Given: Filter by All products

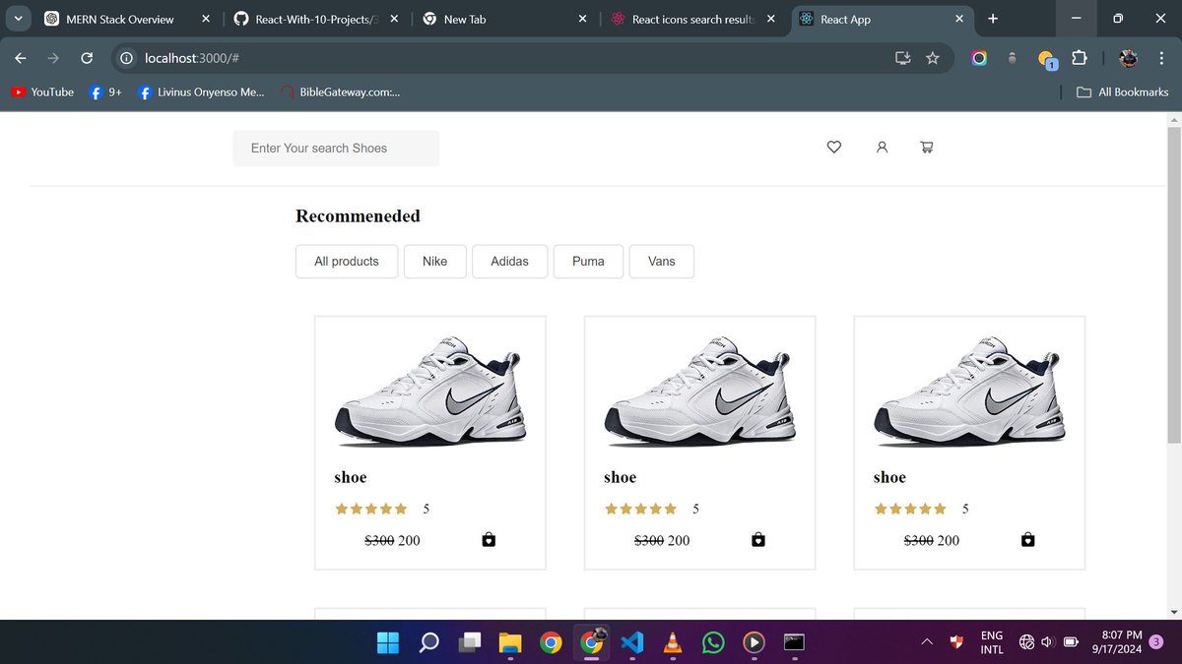Looking at the screenshot, I should (x=347, y=262).
